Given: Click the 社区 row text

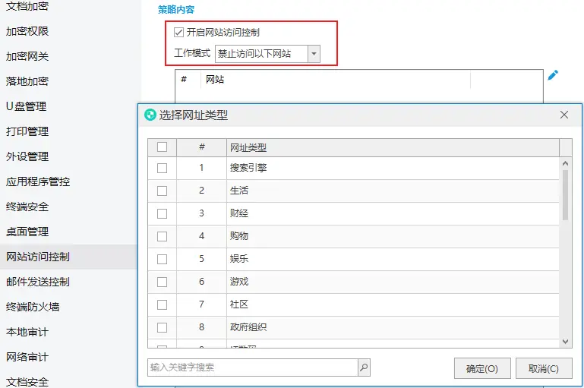Looking at the screenshot, I should point(239,304).
